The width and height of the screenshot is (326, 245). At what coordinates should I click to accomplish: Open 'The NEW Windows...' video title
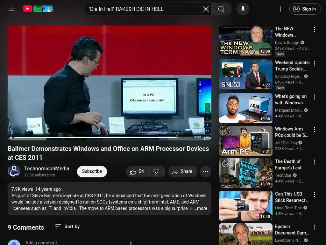286,32
